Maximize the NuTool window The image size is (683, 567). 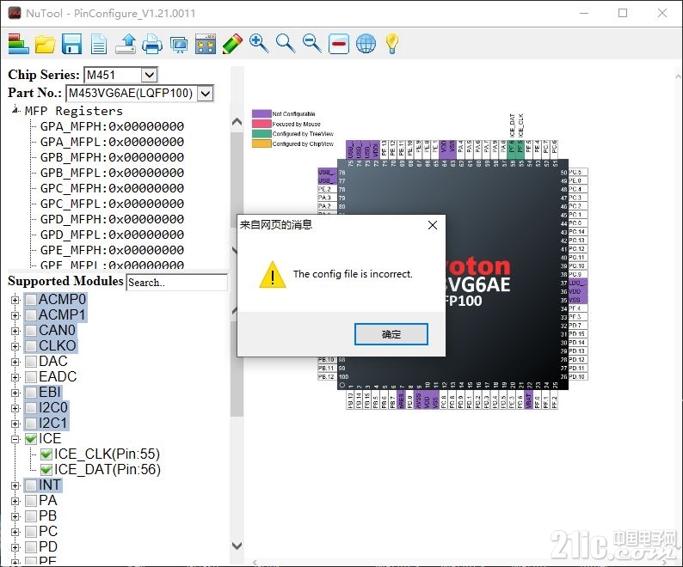point(623,13)
